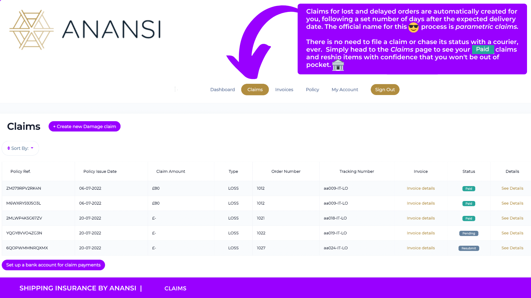Click the Details column header
Viewport: 531px width, 298px height.
point(512,172)
